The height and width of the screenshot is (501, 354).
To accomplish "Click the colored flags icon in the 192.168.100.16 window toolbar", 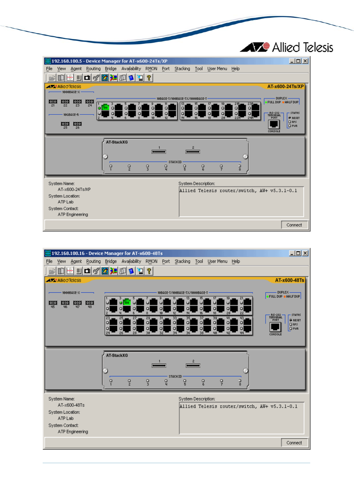I will [x=114, y=271].
